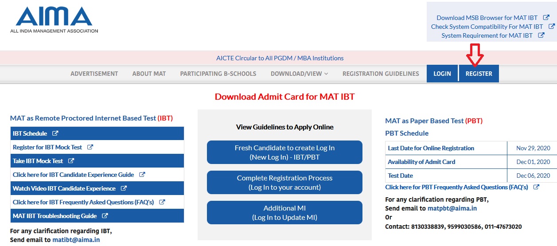Click the Test Date cell
The width and height of the screenshot is (557, 246).
pyautogui.click(x=446, y=176)
